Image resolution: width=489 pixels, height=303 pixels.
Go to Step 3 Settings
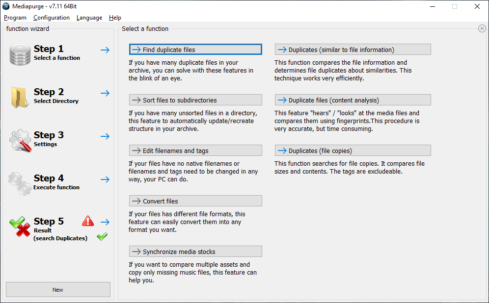point(49,139)
